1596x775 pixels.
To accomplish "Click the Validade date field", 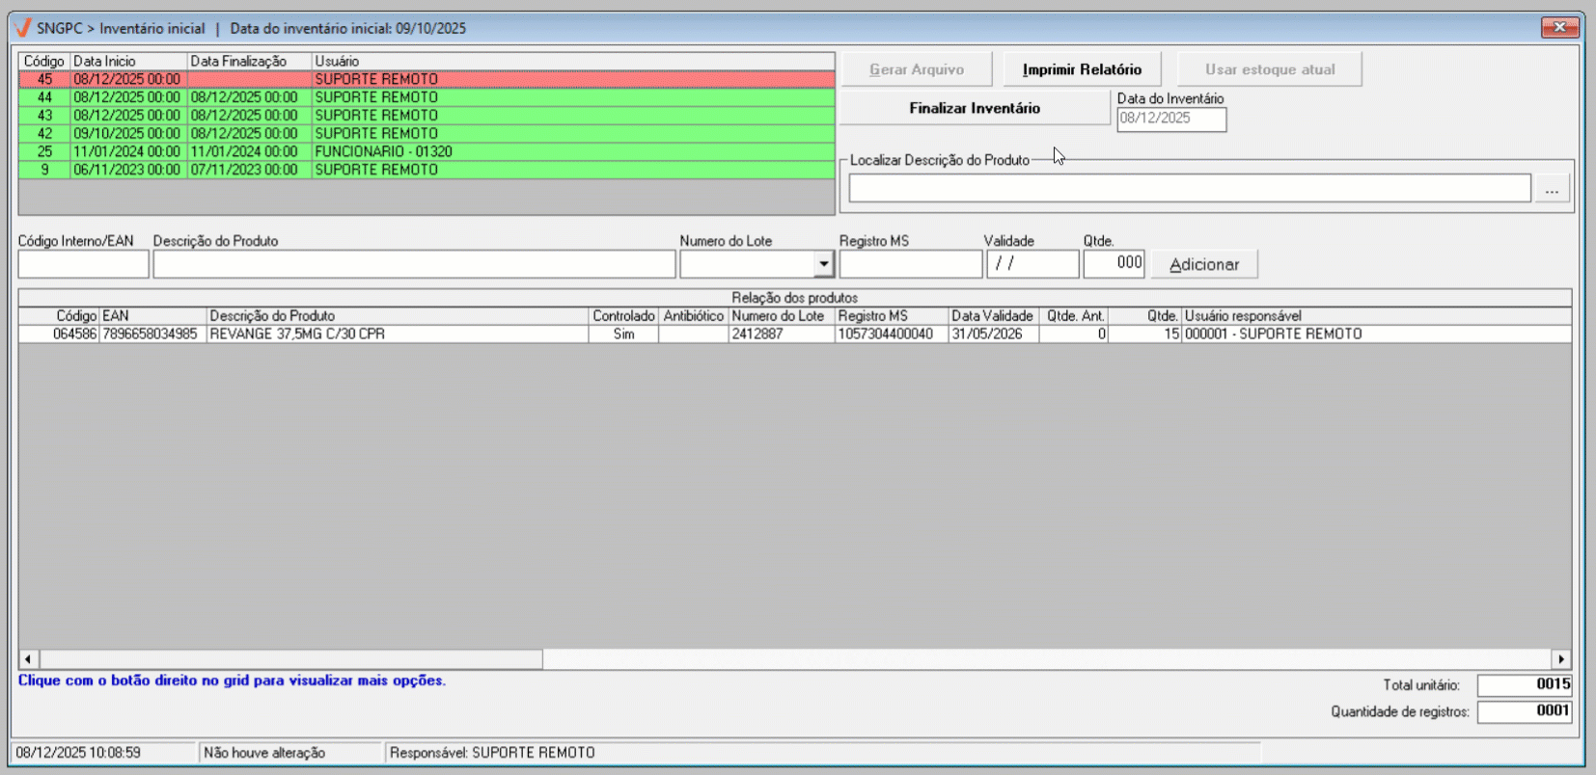I will coord(1032,264).
